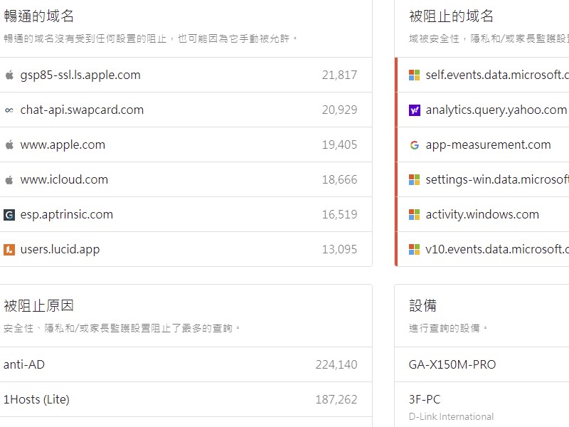
Task: Click query count 16,519
Action: (x=339, y=215)
